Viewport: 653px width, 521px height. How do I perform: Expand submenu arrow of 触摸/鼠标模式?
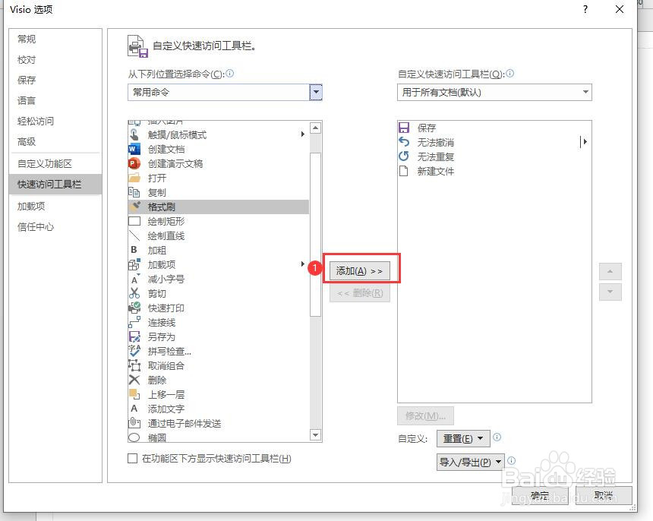303,134
